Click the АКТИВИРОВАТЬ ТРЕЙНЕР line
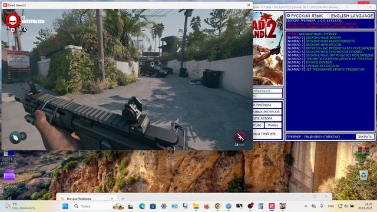This screenshot has width=377, height=212. coord(312,34)
